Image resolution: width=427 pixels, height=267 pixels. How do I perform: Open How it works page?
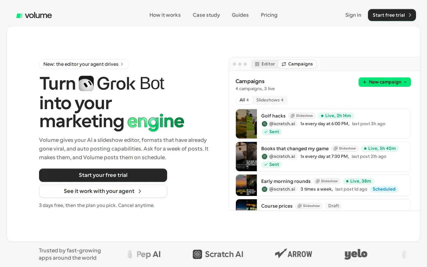tap(165, 15)
